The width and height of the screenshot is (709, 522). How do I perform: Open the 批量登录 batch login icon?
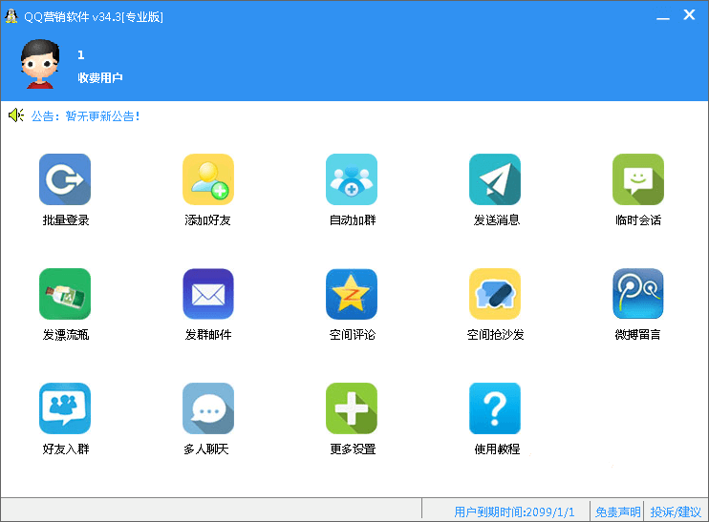65,179
